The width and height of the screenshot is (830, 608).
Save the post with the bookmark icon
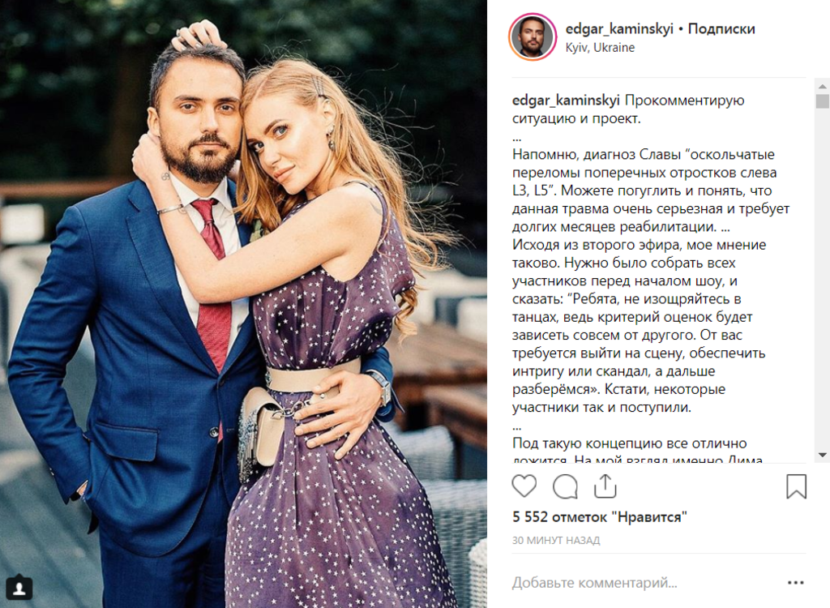pyautogui.click(x=796, y=486)
